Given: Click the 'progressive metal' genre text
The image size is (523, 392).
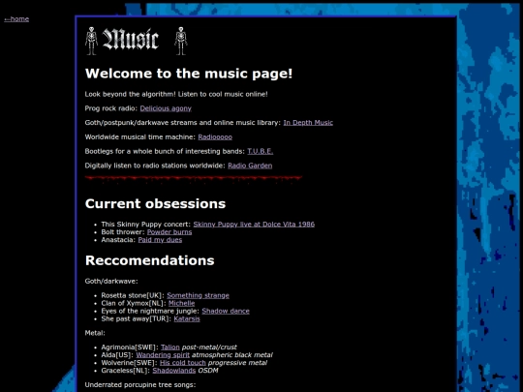Looking at the screenshot, I should click(237, 363).
